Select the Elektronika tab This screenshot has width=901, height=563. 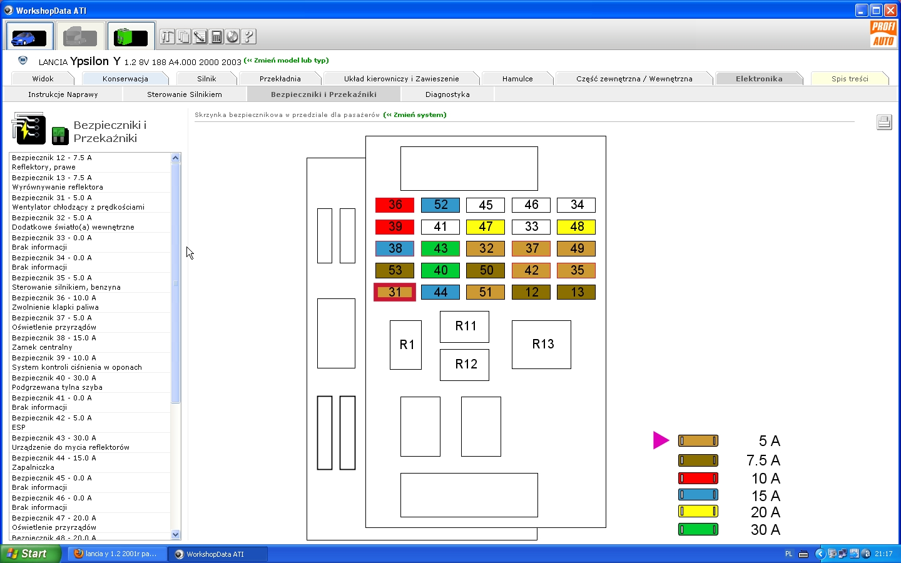point(759,79)
